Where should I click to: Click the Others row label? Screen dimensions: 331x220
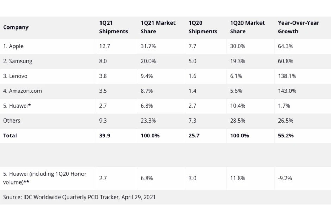pos(12,121)
